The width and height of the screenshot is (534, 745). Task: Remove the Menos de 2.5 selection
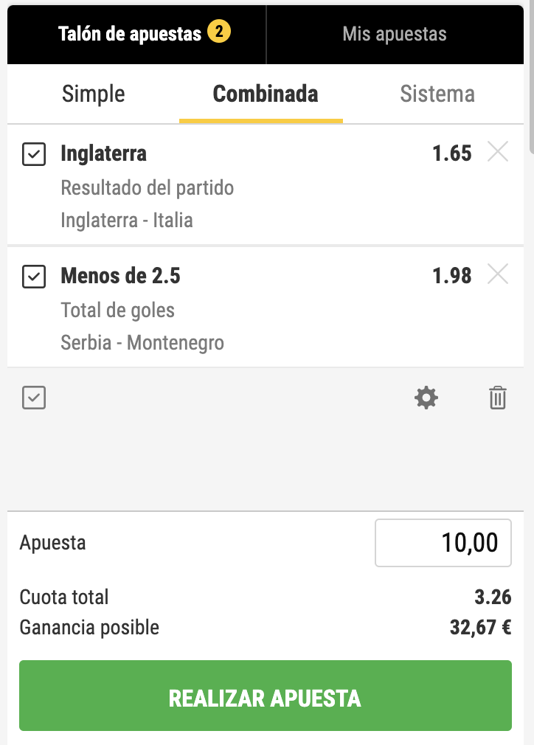[499, 275]
